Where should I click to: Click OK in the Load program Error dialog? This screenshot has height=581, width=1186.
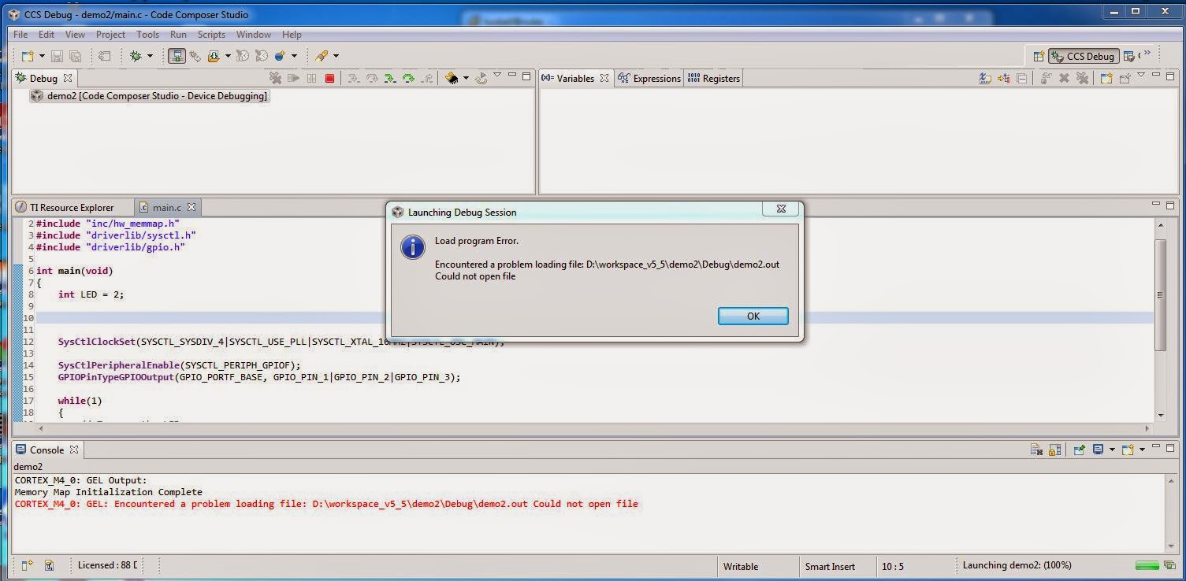753,316
